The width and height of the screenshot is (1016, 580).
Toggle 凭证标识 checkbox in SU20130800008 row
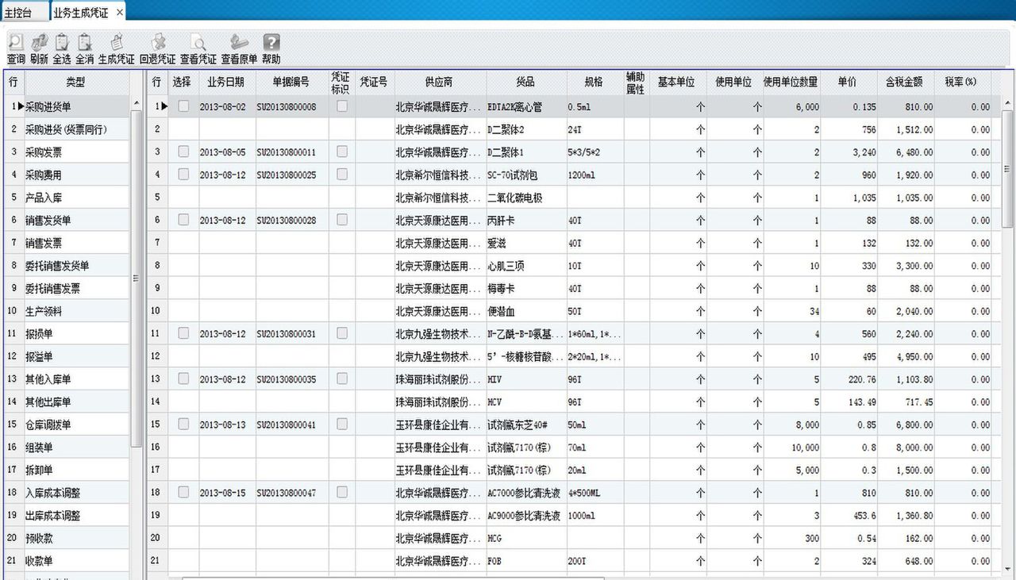[x=342, y=106]
